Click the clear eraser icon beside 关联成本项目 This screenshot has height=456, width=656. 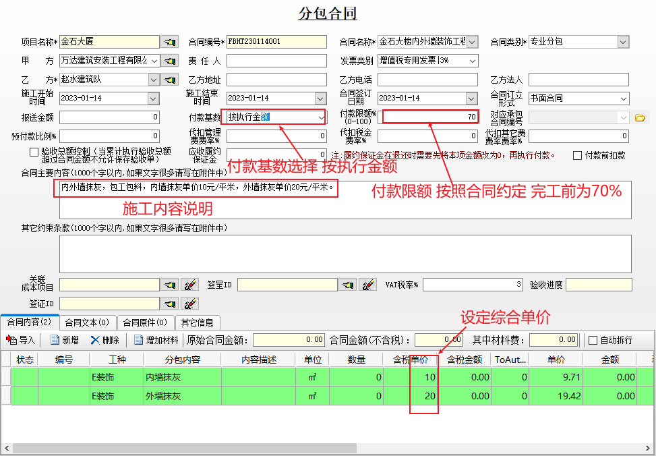pos(190,285)
